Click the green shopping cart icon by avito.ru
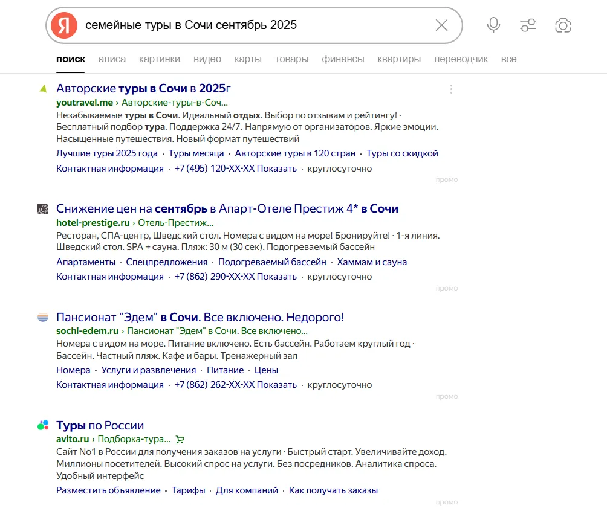Image resolution: width=607 pixels, height=517 pixels. (x=180, y=439)
